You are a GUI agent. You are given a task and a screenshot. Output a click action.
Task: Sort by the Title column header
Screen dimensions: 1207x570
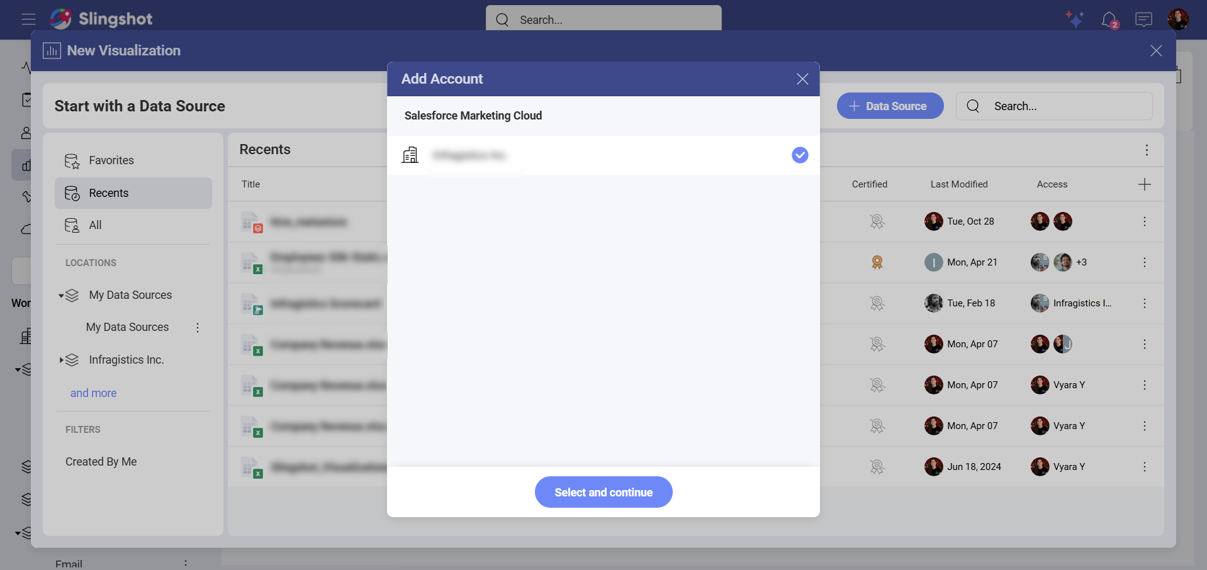click(x=250, y=184)
